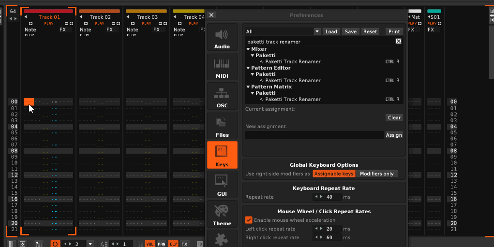Clear the shortcut search field with X

click(399, 42)
